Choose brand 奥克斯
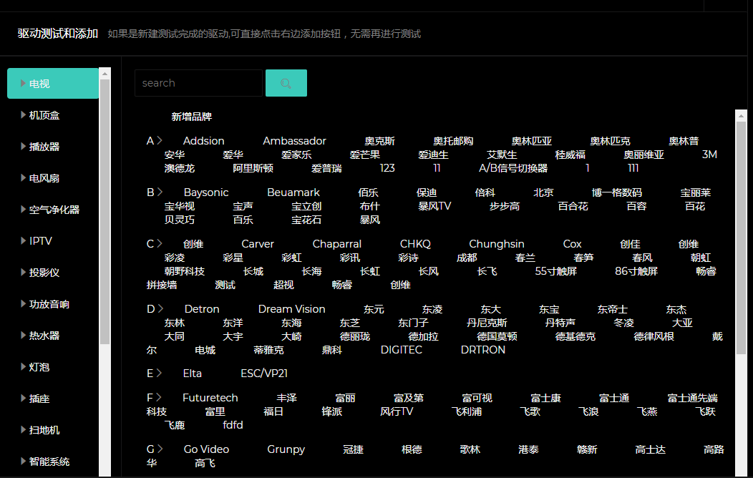 (379, 141)
